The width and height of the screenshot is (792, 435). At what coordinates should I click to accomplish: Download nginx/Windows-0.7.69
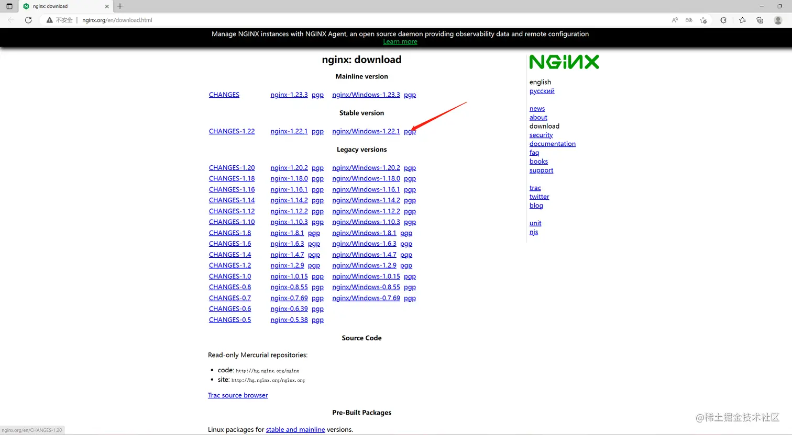(x=366, y=298)
